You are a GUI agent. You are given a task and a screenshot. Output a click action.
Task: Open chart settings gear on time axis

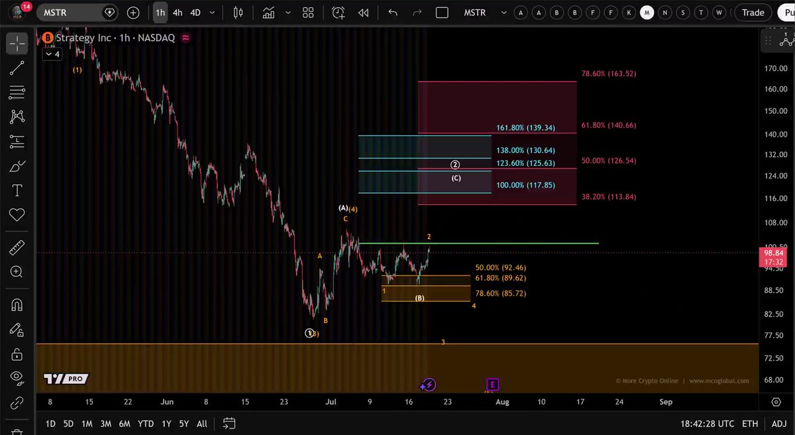[x=776, y=402]
